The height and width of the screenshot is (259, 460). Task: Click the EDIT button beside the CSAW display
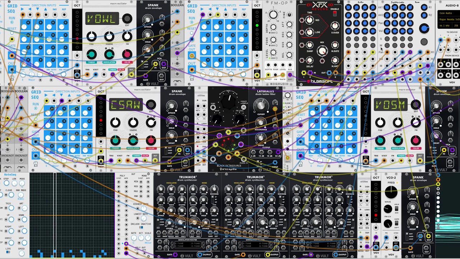151,105
